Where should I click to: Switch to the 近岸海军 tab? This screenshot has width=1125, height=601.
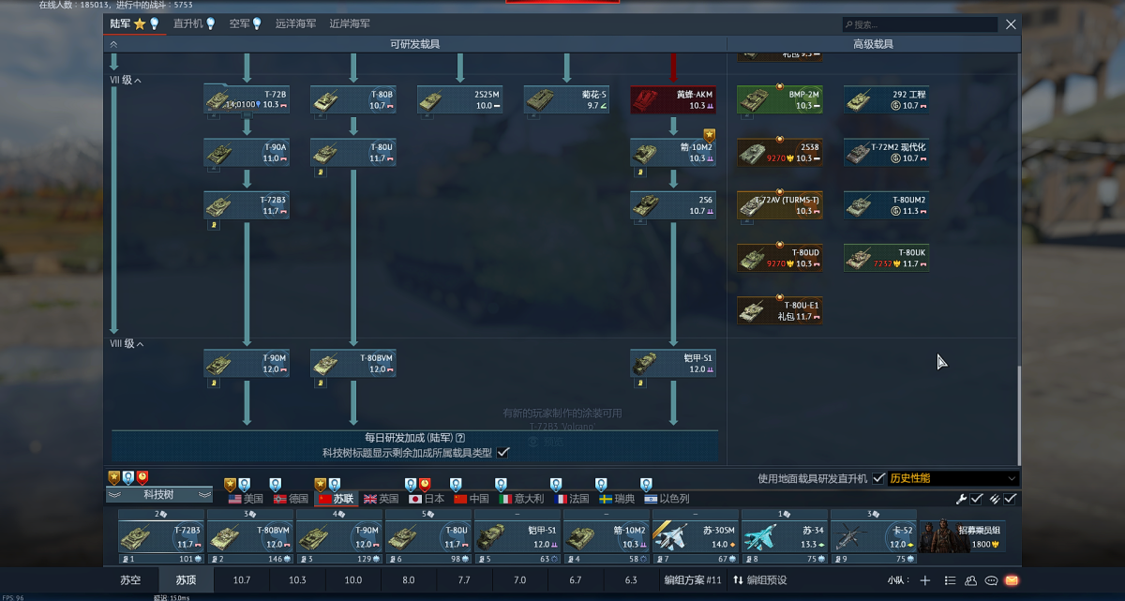click(350, 23)
